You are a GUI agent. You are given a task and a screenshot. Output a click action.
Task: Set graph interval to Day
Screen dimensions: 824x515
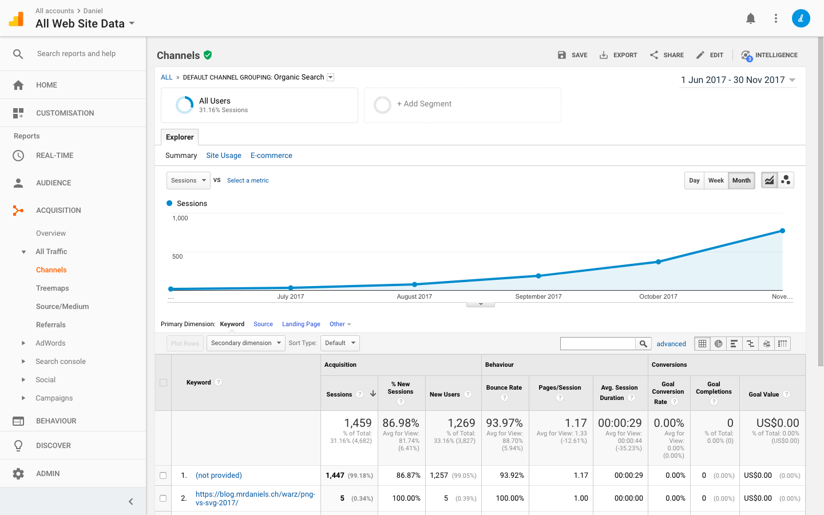(x=694, y=180)
